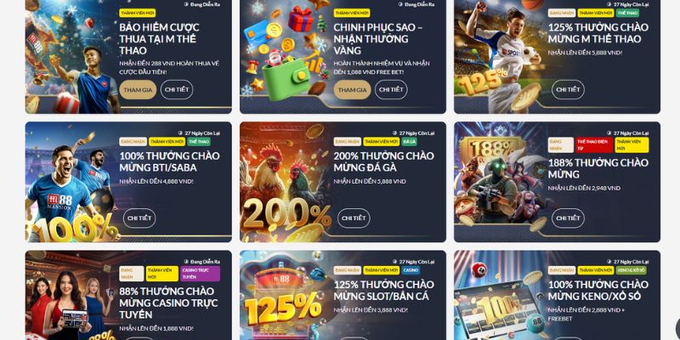Select the red THỂ THAO ĐIỆN TỬ tag

pyautogui.click(x=594, y=145)
